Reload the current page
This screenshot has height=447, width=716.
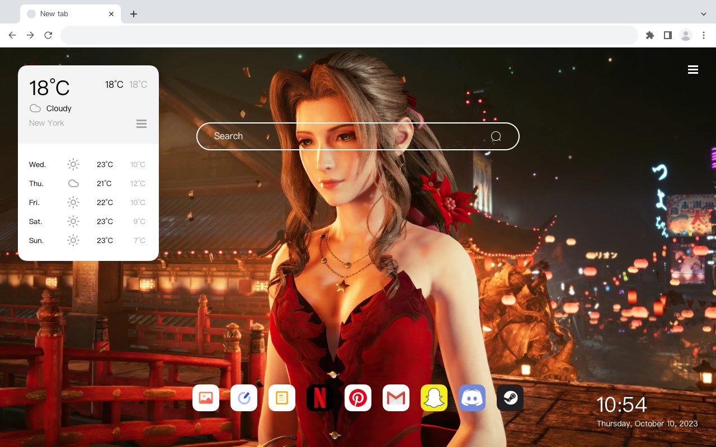tap(48, 35)
